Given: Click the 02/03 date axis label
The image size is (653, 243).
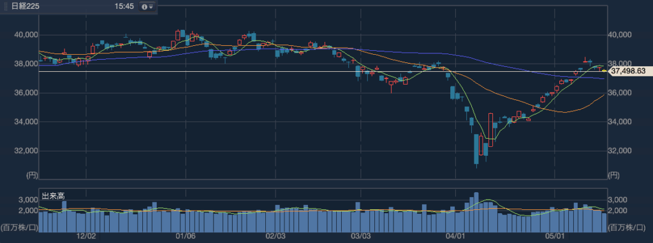Looking at the screenshot, I should click(275, 237).
